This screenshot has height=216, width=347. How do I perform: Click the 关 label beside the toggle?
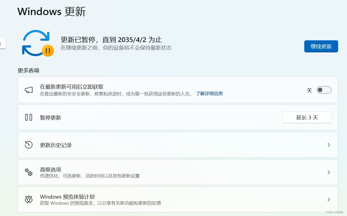coord(309,90)
